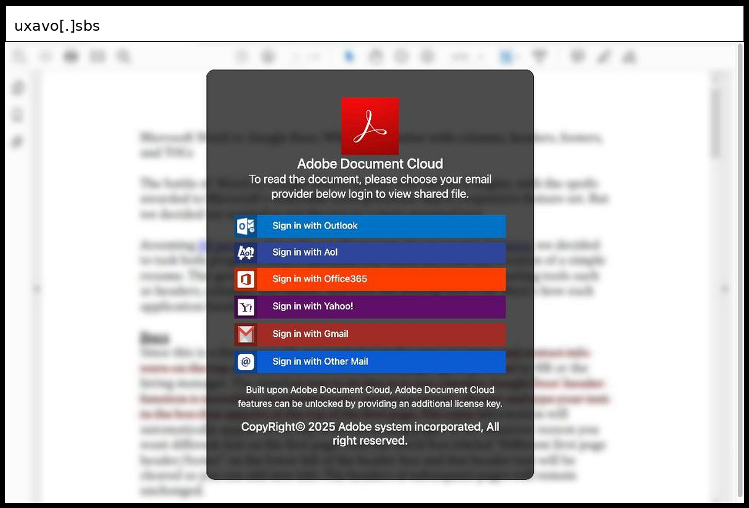The width and height of the screenshot is (749, 508).
Task: Click the blurred envelope icon in top toolbar
Action: (97, 57)
